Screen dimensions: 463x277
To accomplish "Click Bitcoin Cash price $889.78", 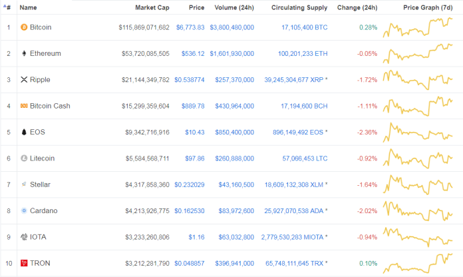I will point(193,106).
